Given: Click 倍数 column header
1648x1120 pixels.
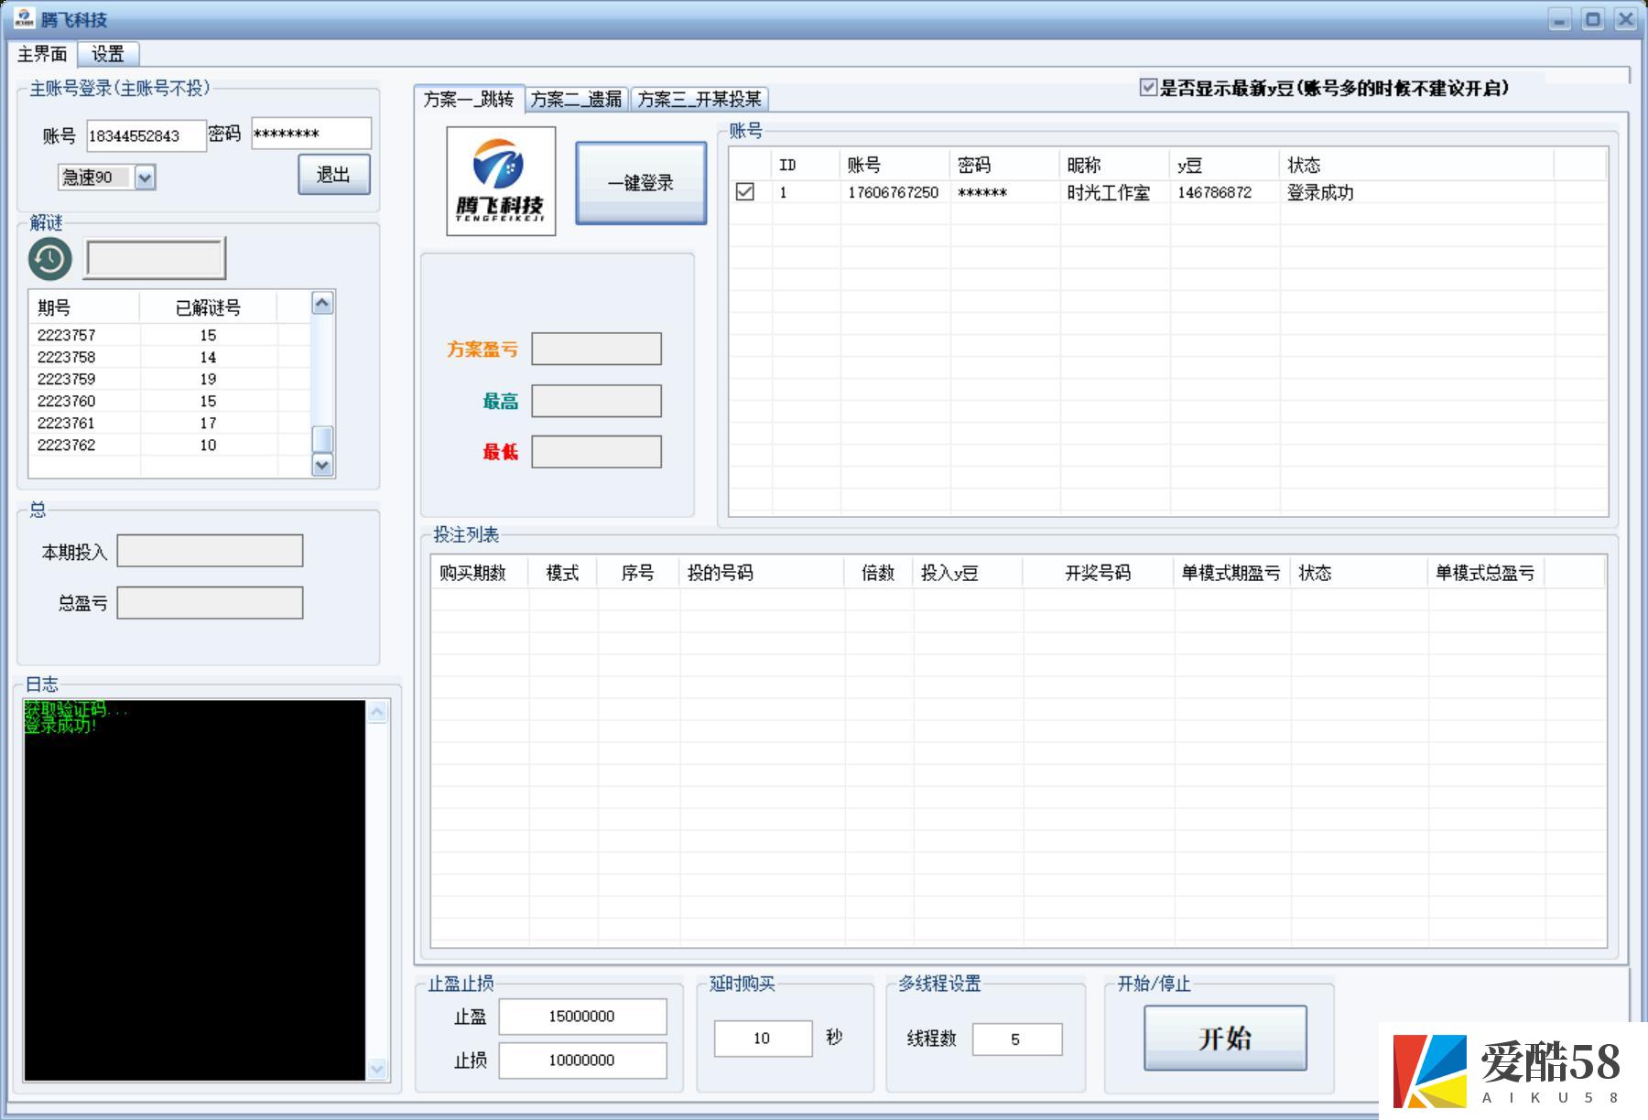Looking at the screenshot, I should pyautogui.click(x=879, y=573).
